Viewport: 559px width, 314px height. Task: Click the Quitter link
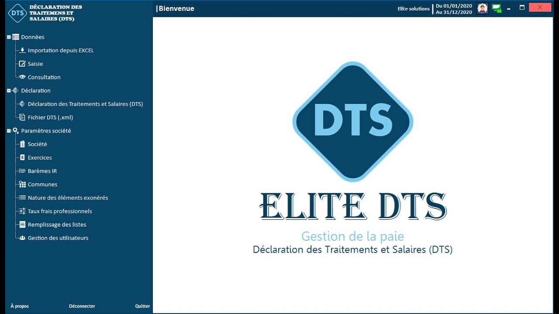(x=142, y=306)
